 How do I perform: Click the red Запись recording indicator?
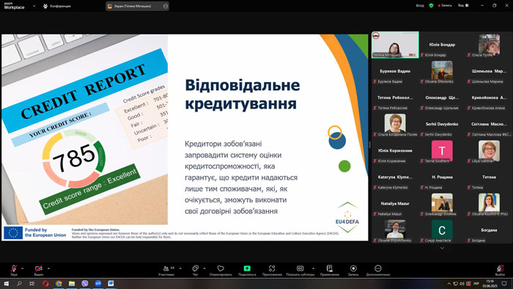point(445,6)
